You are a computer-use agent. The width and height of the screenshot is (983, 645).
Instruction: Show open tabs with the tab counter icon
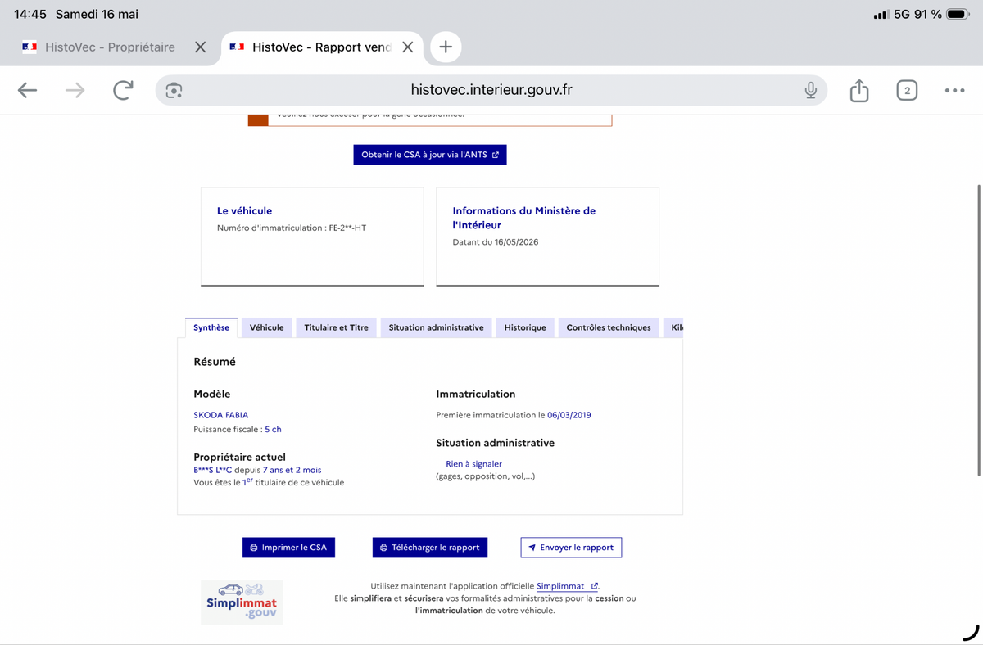[906, 90]
